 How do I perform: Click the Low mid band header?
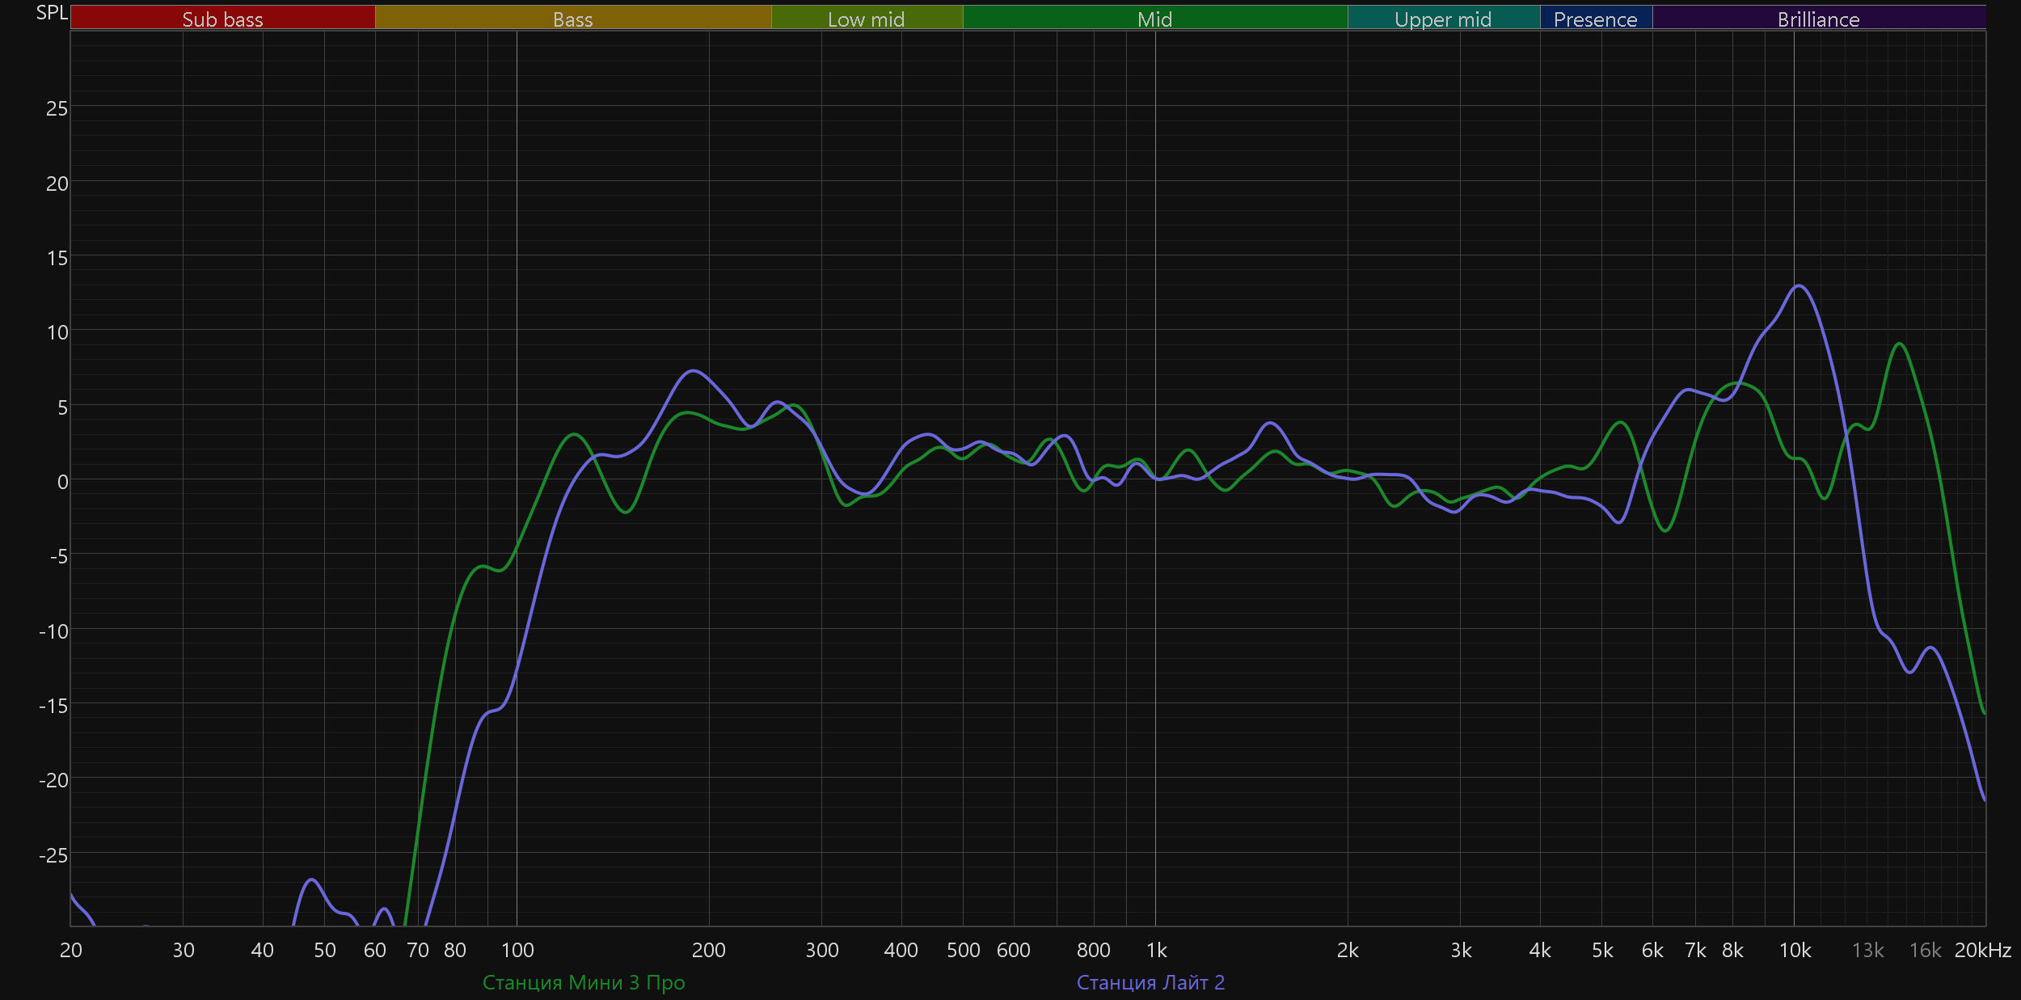[x=866, y=19]
